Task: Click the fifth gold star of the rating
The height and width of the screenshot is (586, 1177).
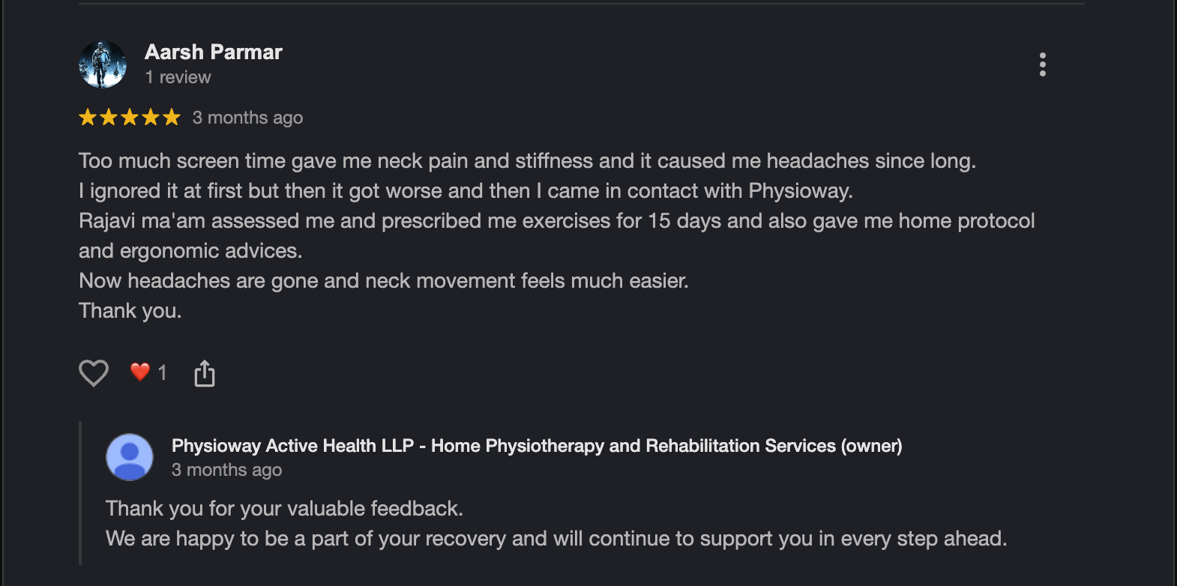Action: click(x=172, y=117)
